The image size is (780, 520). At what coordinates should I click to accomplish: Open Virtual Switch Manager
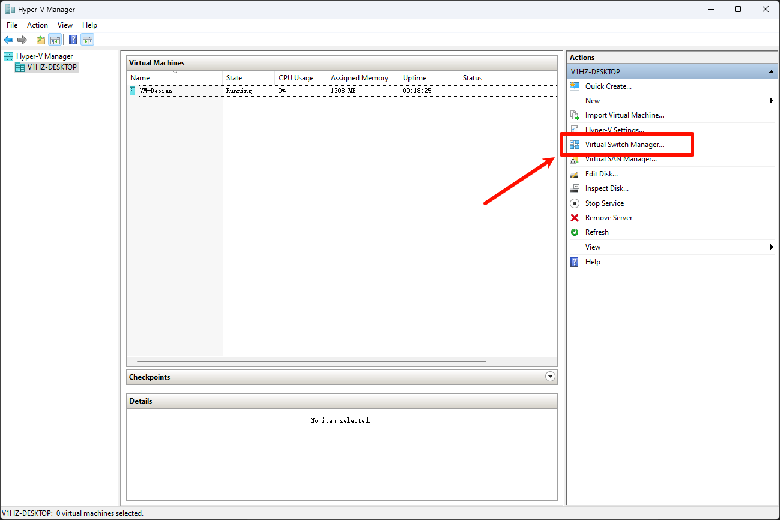pyautogui.click(x=624, y=145)
